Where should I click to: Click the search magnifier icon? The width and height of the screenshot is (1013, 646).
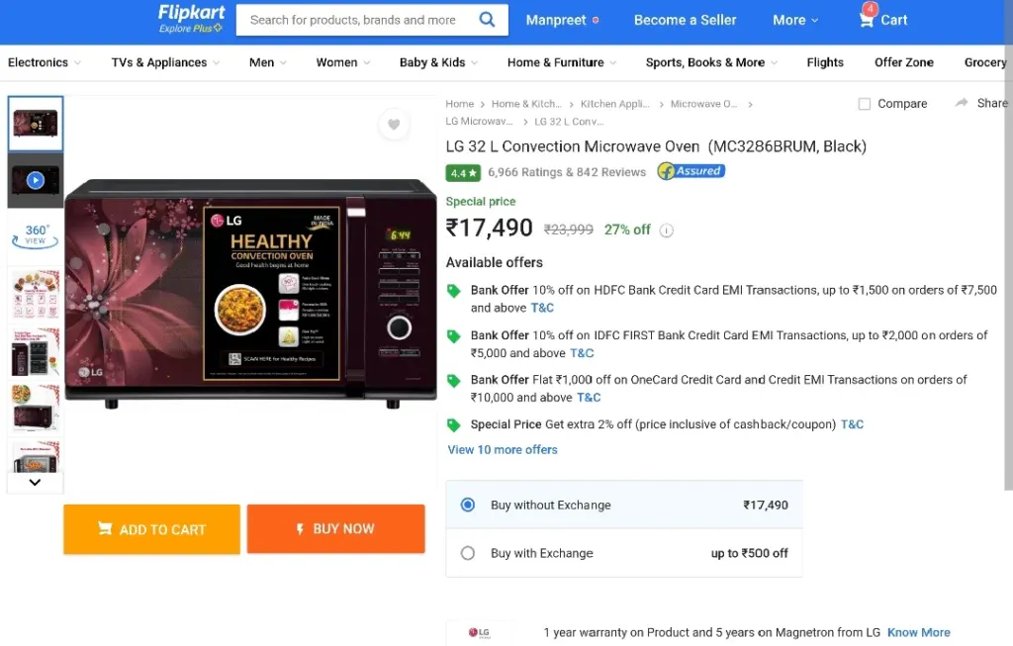[487, 20]
